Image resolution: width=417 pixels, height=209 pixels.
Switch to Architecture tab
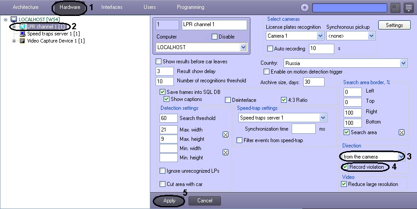(25, 7)
